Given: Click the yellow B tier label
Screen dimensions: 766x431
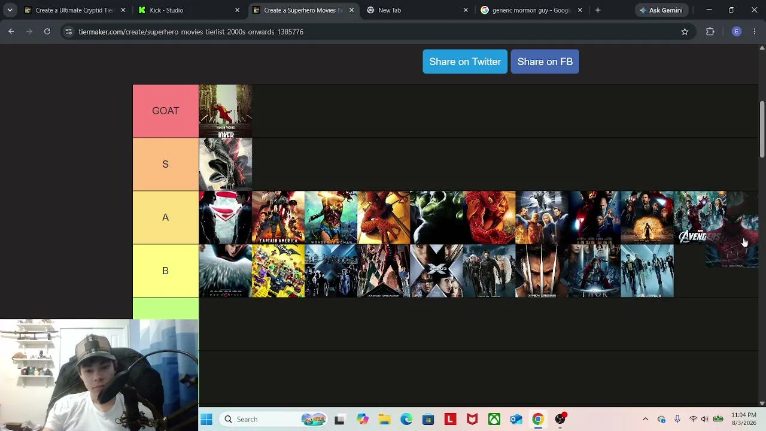Looking at the screenshot, I should (x=165, y=271).
